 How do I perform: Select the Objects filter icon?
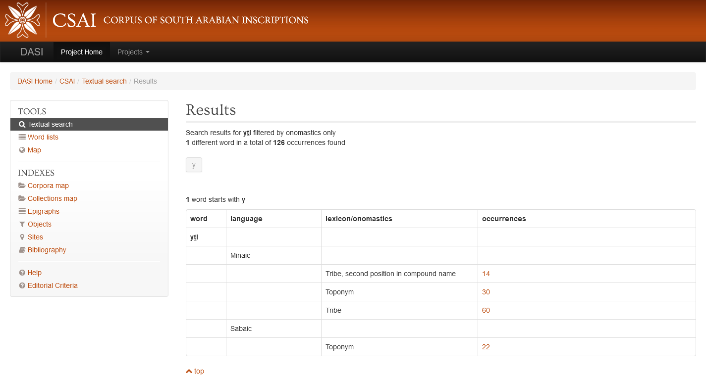coord(22,224)
